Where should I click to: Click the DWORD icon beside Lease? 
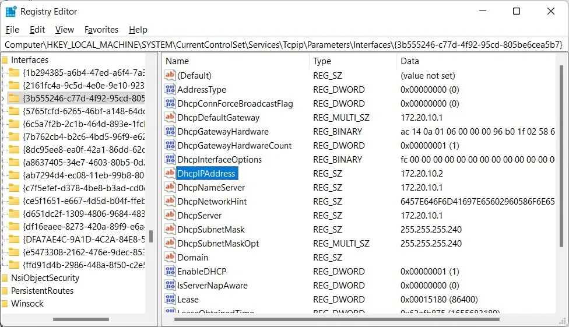pos(170,298)
